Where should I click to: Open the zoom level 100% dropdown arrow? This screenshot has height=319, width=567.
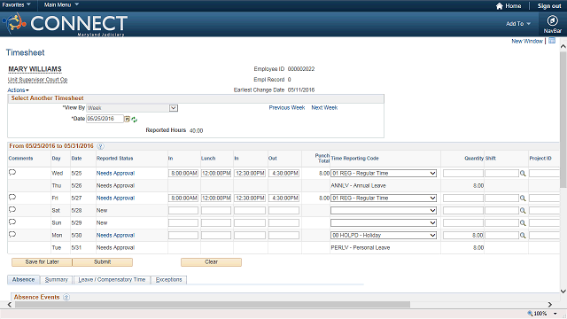(555, 314)
